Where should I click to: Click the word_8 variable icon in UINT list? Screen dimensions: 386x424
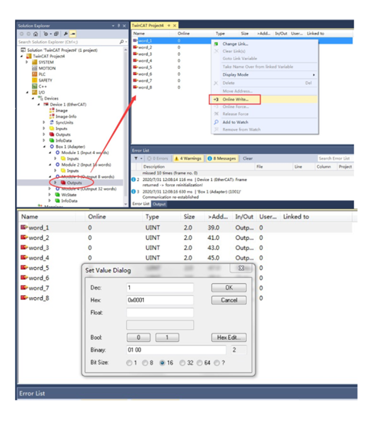(x=24, y=298)
